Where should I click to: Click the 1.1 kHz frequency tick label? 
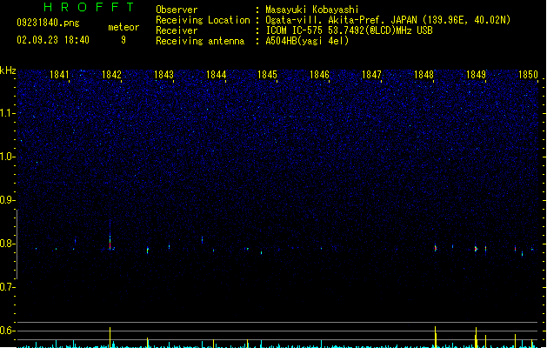(x=7, y=113)
